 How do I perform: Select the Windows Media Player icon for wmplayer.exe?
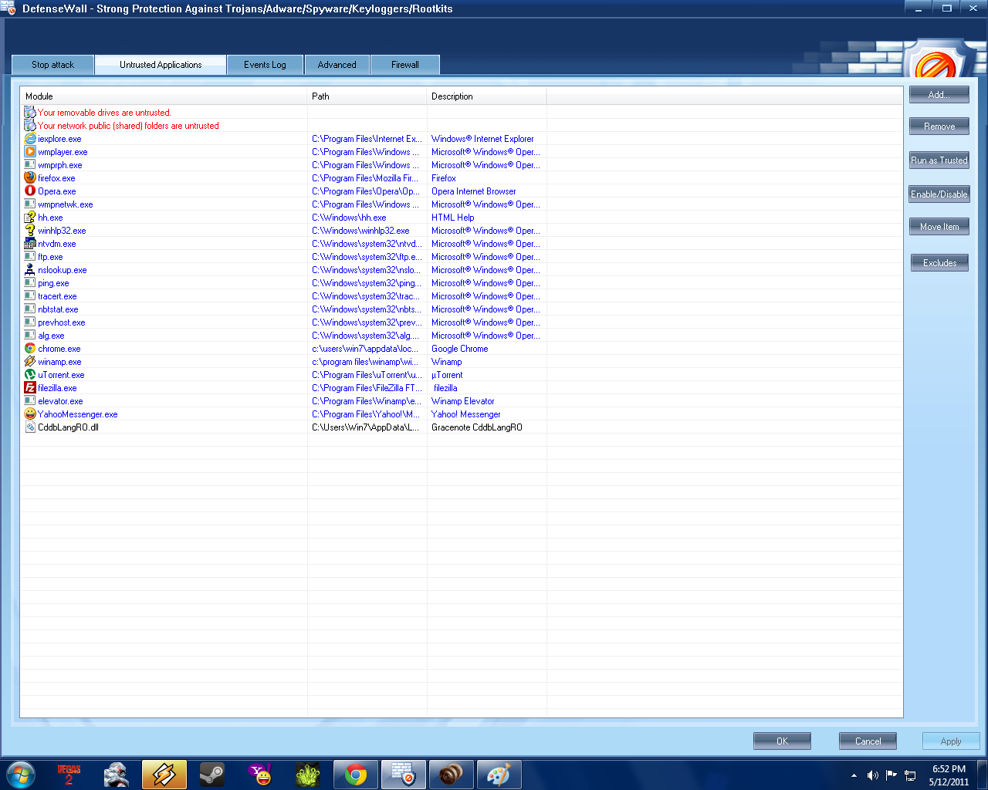coord(30,152)
